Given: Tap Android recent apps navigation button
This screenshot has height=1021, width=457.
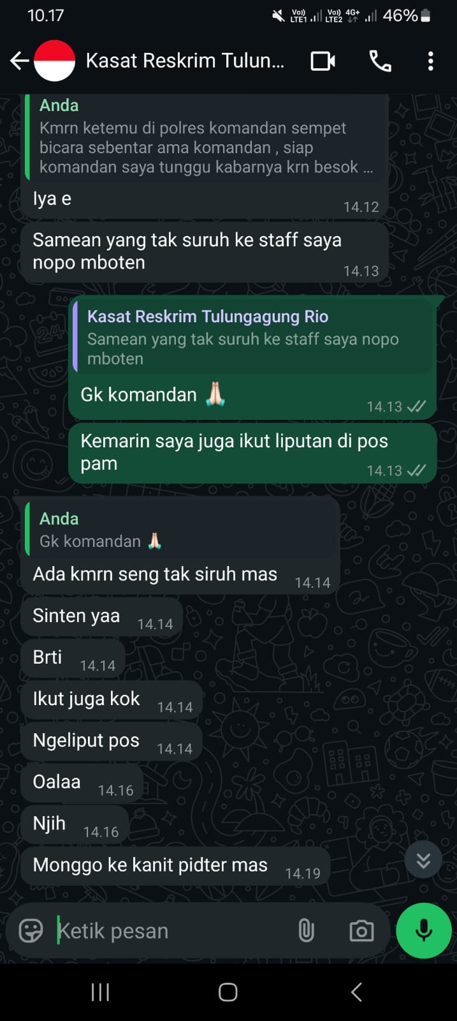Looking at the screenshot, I should click(100, 992).
